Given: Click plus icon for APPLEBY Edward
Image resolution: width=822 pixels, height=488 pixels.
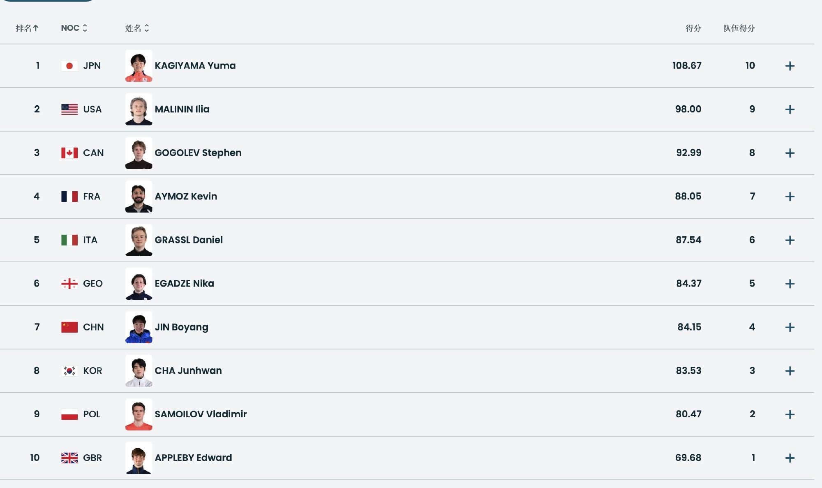Looking at the screenshot, I should click(790, 458).
